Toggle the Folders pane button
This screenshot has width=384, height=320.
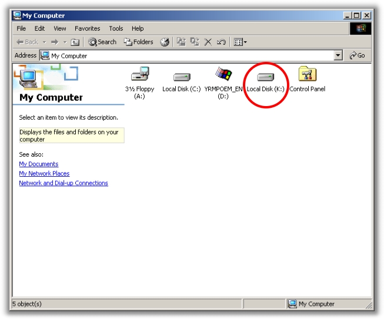coord(138,42)
